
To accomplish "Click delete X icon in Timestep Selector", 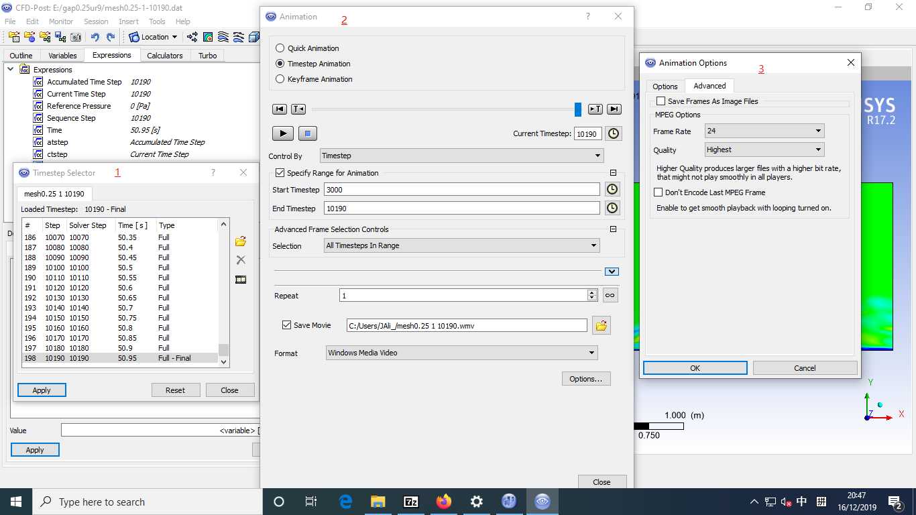I will tap(241, 260).
